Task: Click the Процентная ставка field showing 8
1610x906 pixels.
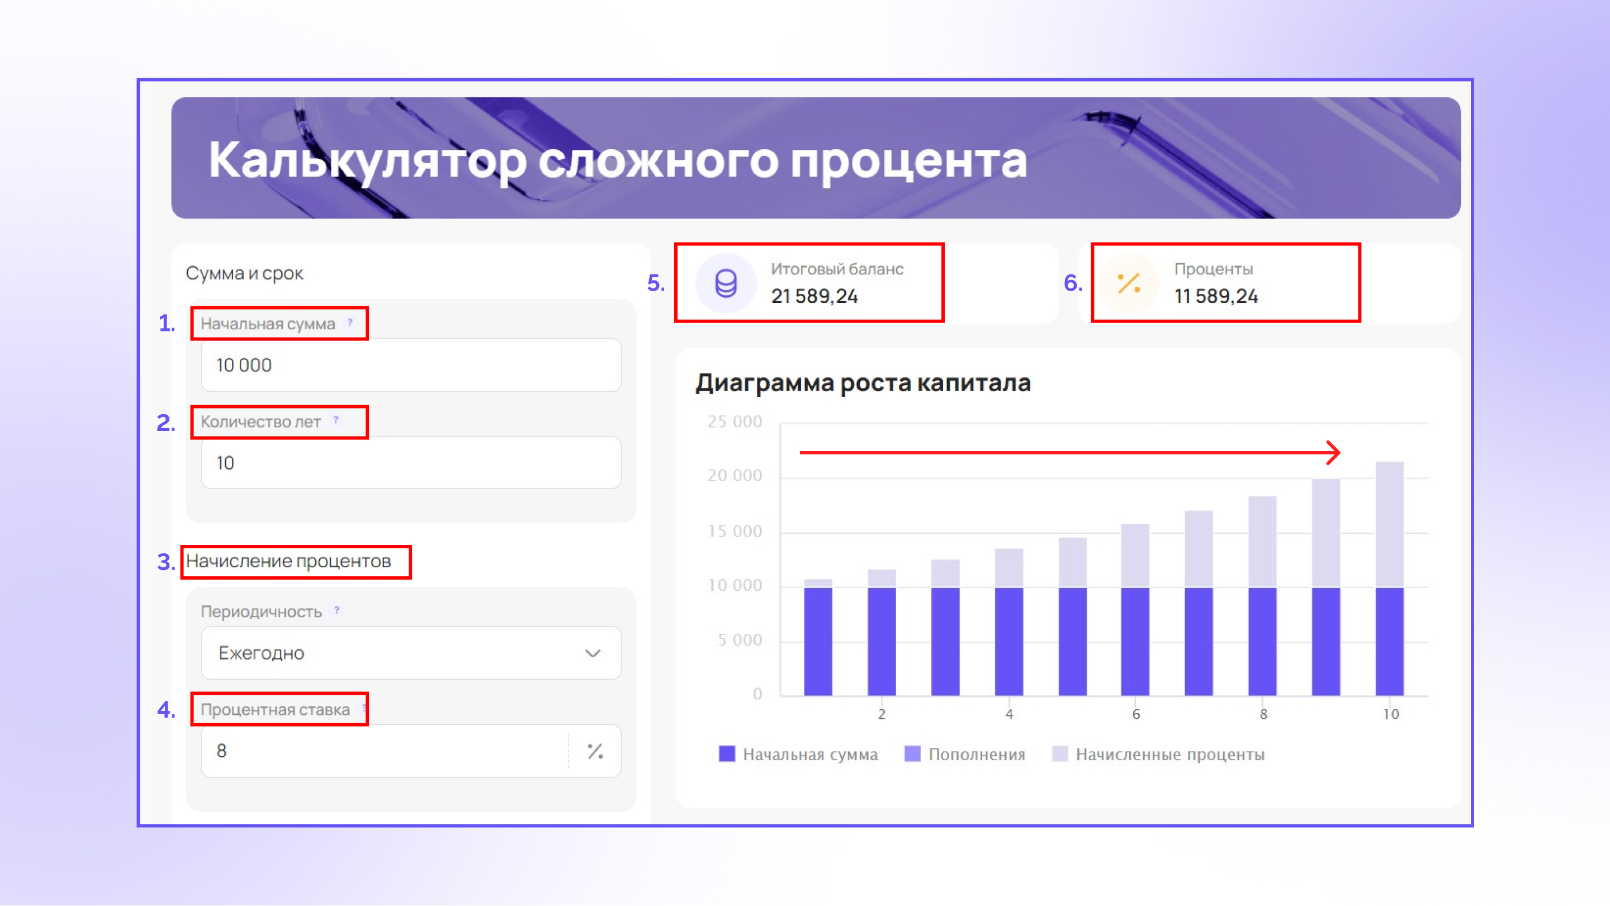Action: 385,751
